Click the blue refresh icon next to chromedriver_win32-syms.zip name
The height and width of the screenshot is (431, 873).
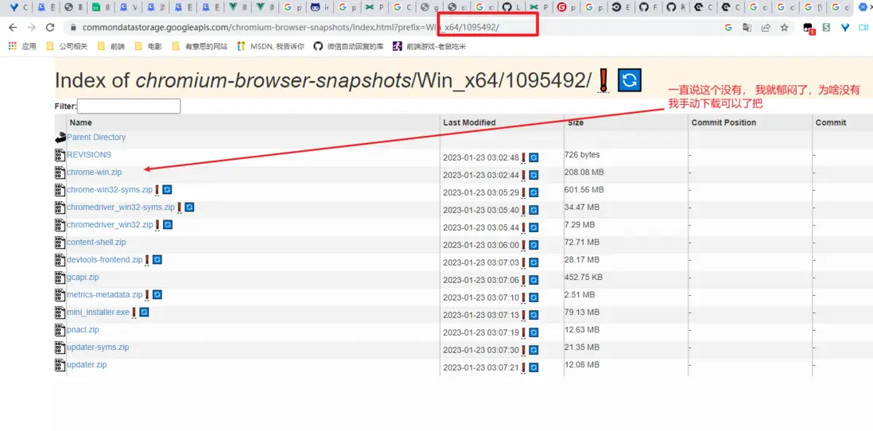189,207
